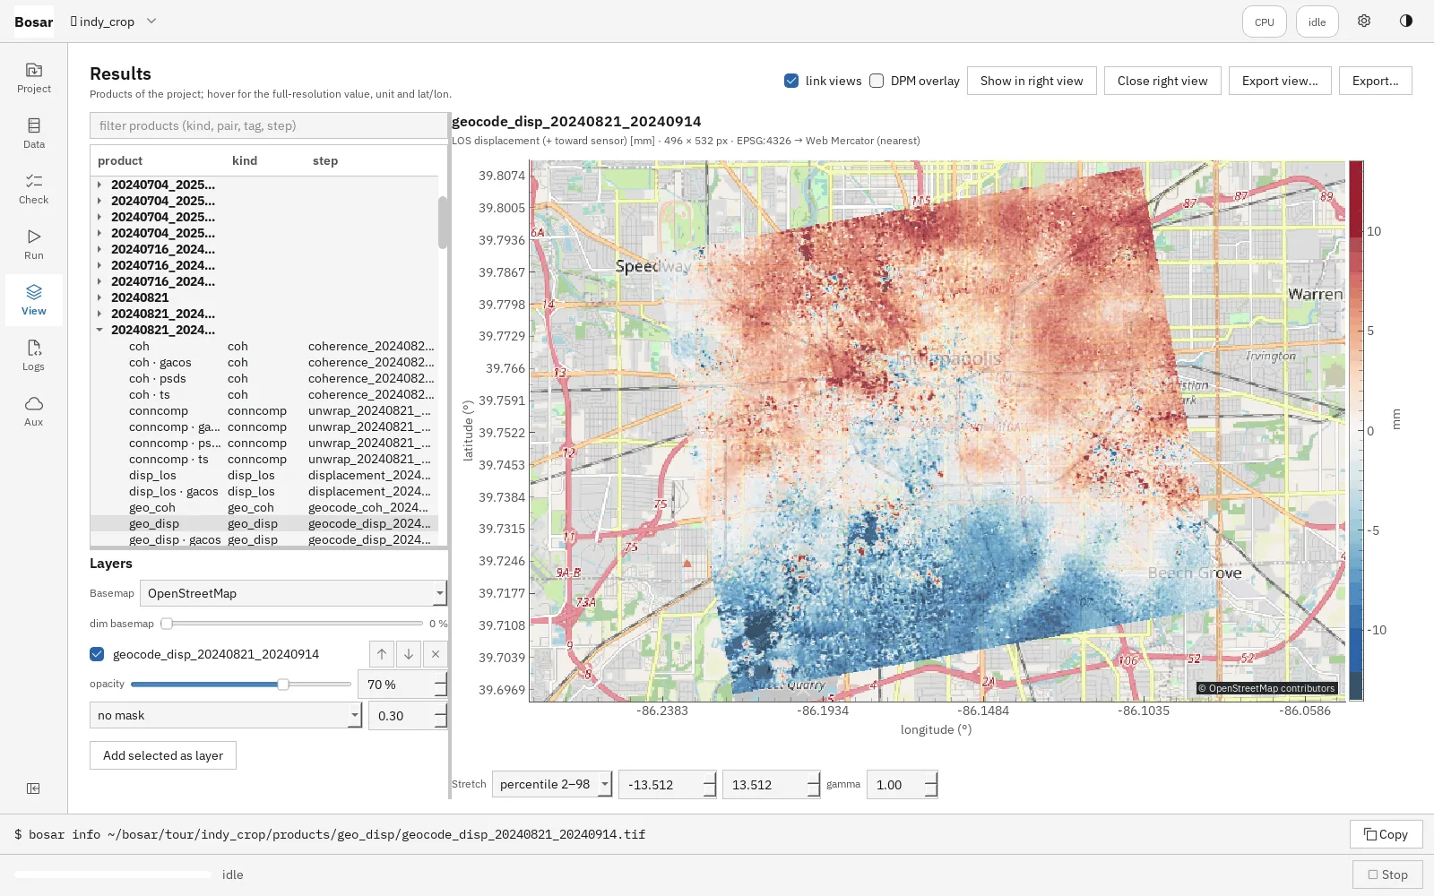Enable the DPM overlay checkbox

pos(877,81)
